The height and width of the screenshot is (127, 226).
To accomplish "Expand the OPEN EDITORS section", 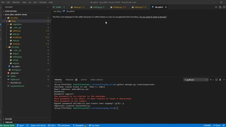I will point(27,11).
